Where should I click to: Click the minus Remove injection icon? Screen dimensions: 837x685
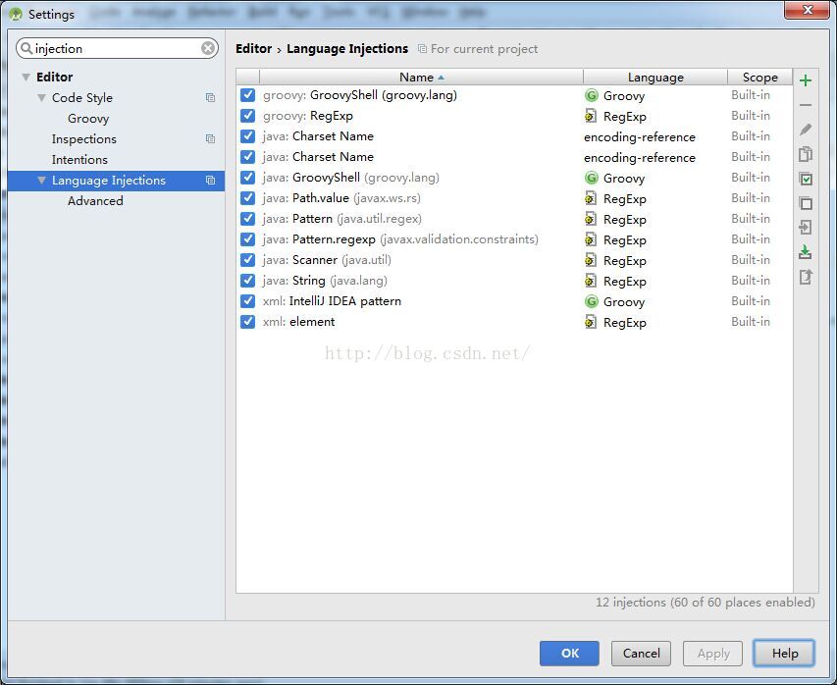coord(806,105)
